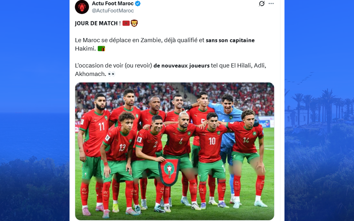Click the lion emoji after JOUR DE MATCH
354x221 pixels.
click(134, 23)
